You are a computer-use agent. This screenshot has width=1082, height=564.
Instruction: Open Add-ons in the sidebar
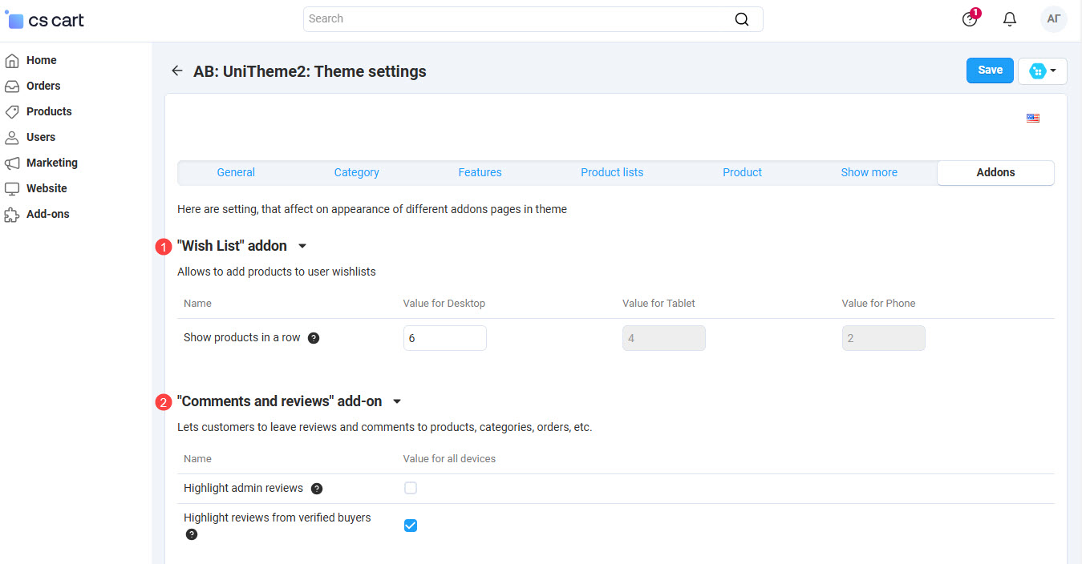pyautogui.click(x=48, y=214)
